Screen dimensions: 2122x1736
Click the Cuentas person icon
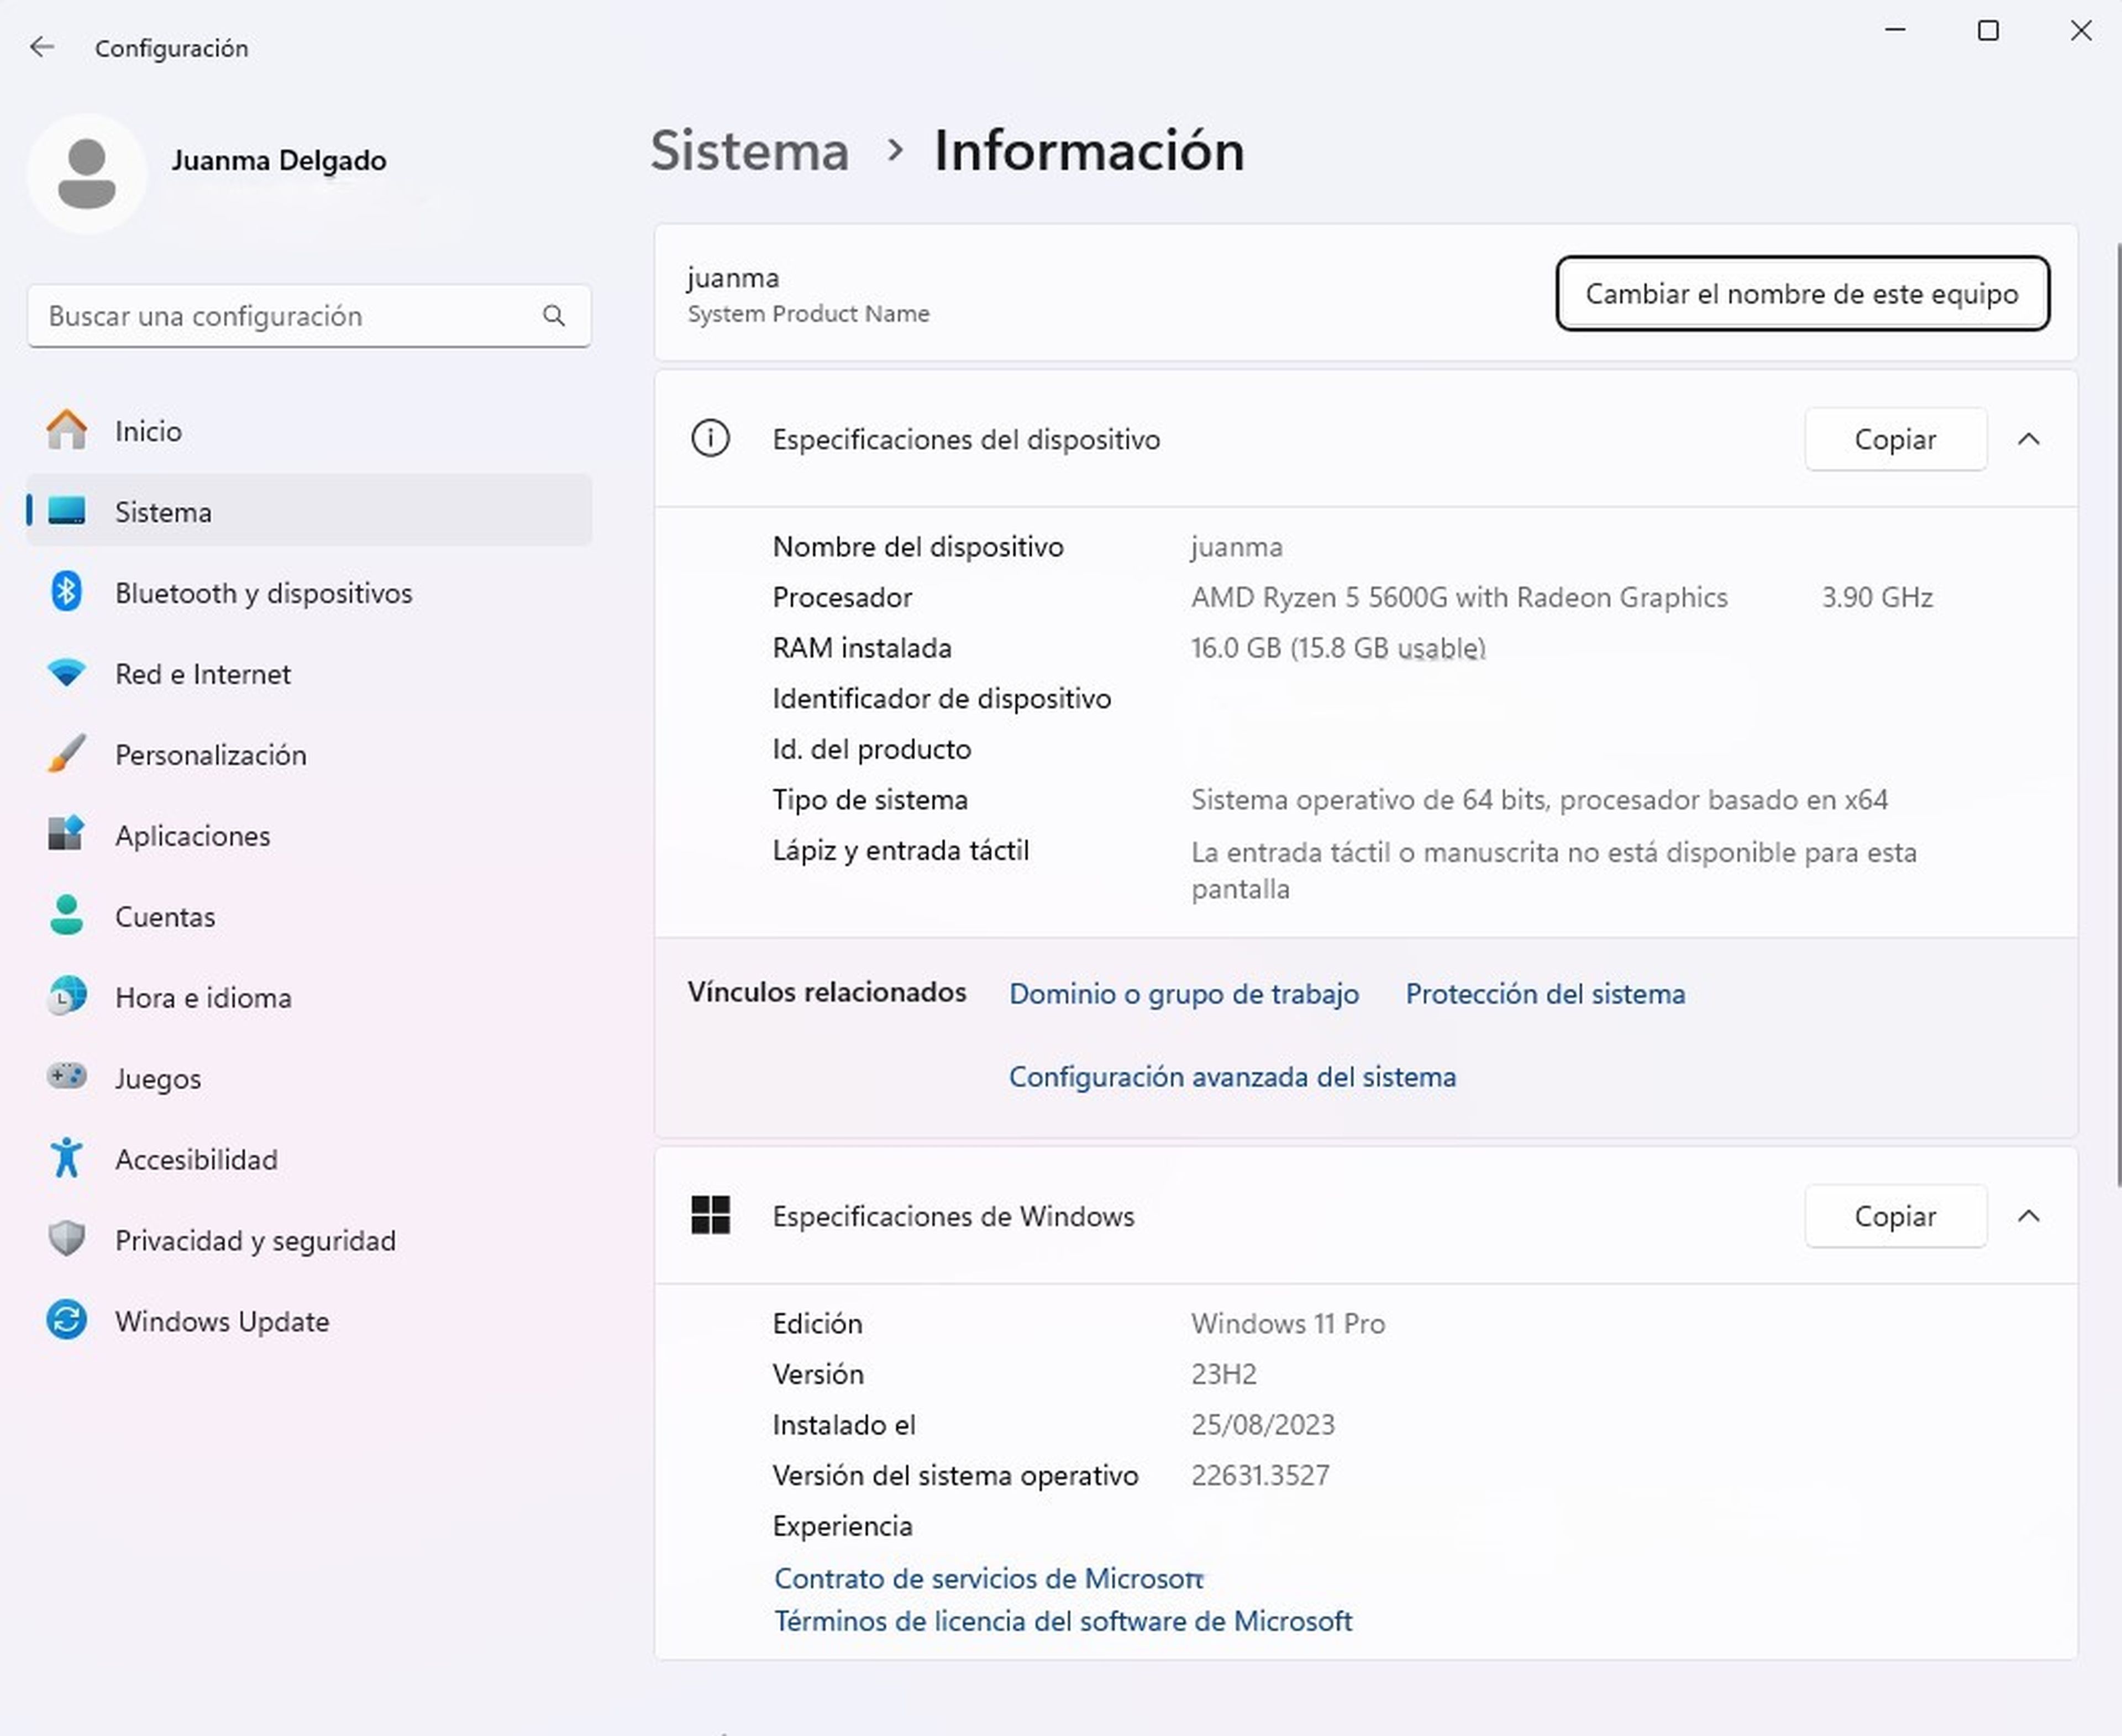coord(66,916)
